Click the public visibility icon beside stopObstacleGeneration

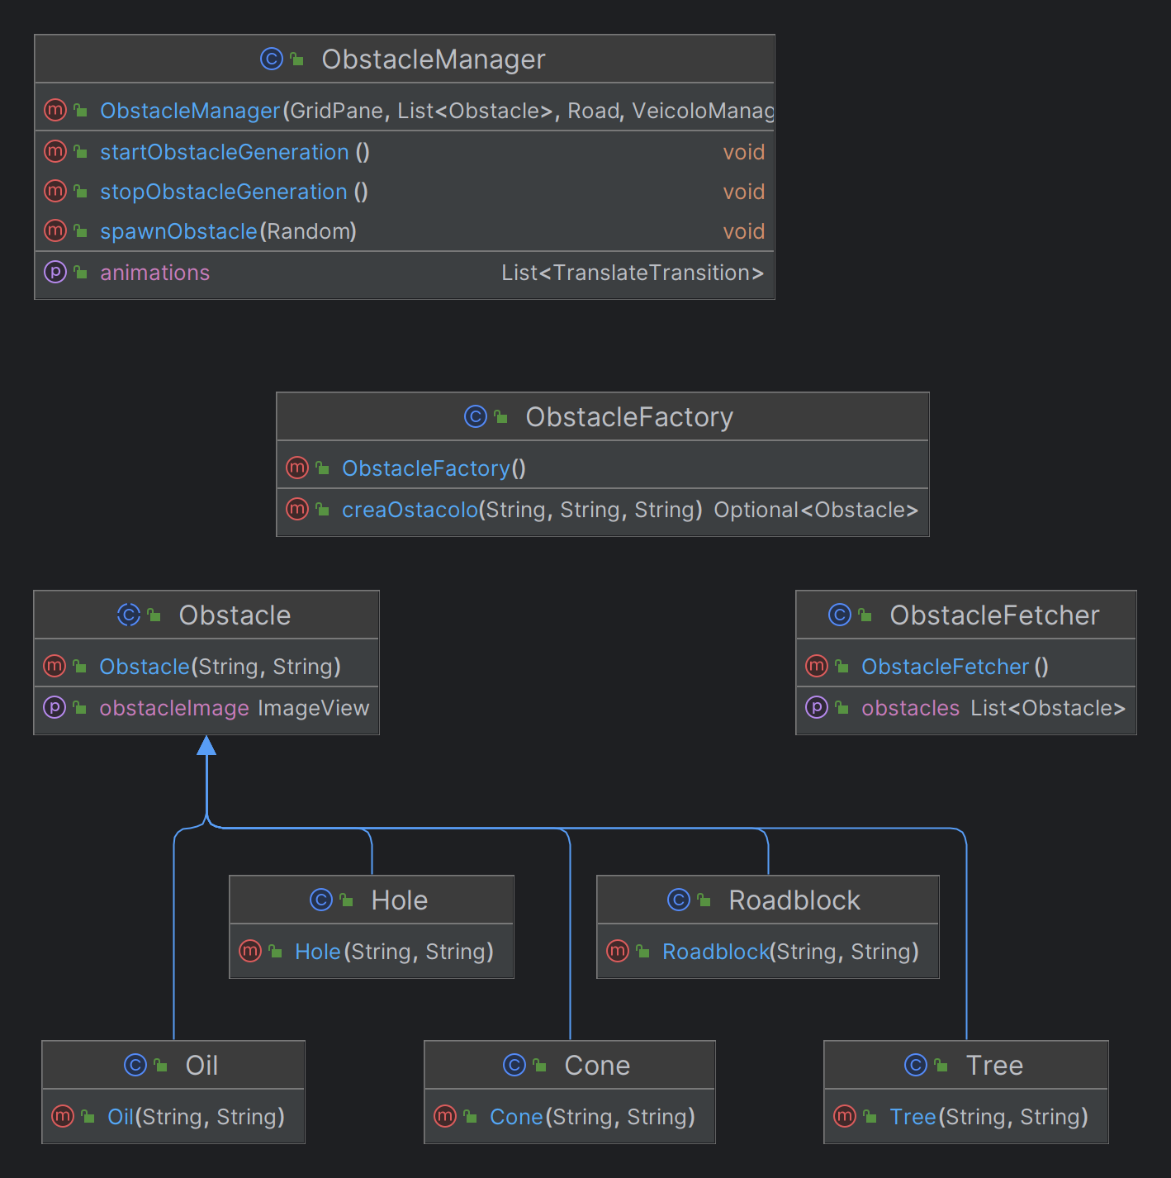click(81, 192)
